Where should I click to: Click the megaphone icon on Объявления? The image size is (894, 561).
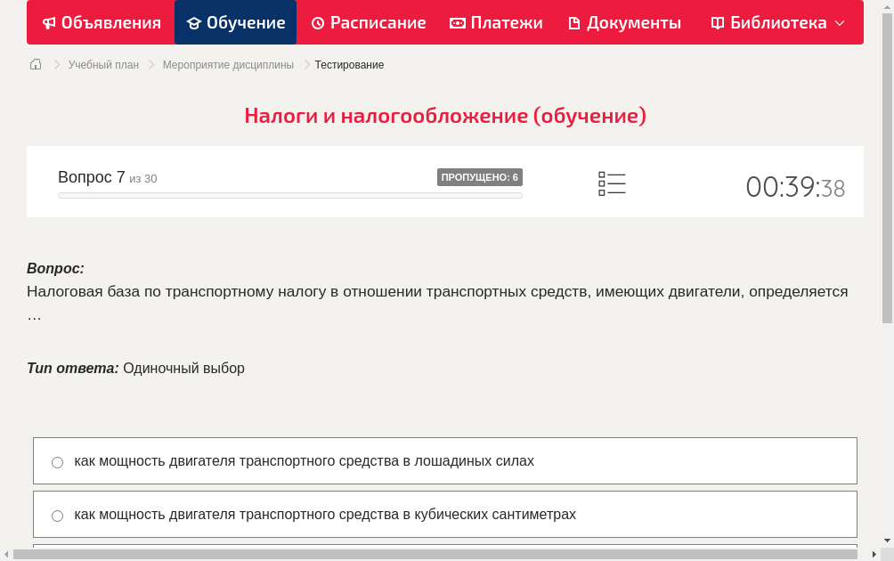pos(49,22)
